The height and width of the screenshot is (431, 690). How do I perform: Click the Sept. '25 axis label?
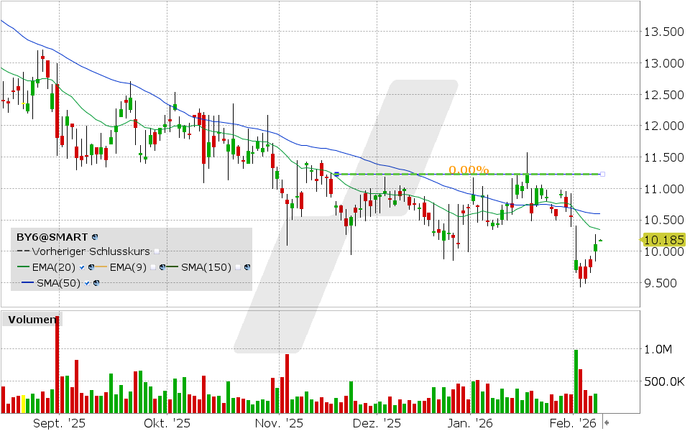click(x=59, y=423)
